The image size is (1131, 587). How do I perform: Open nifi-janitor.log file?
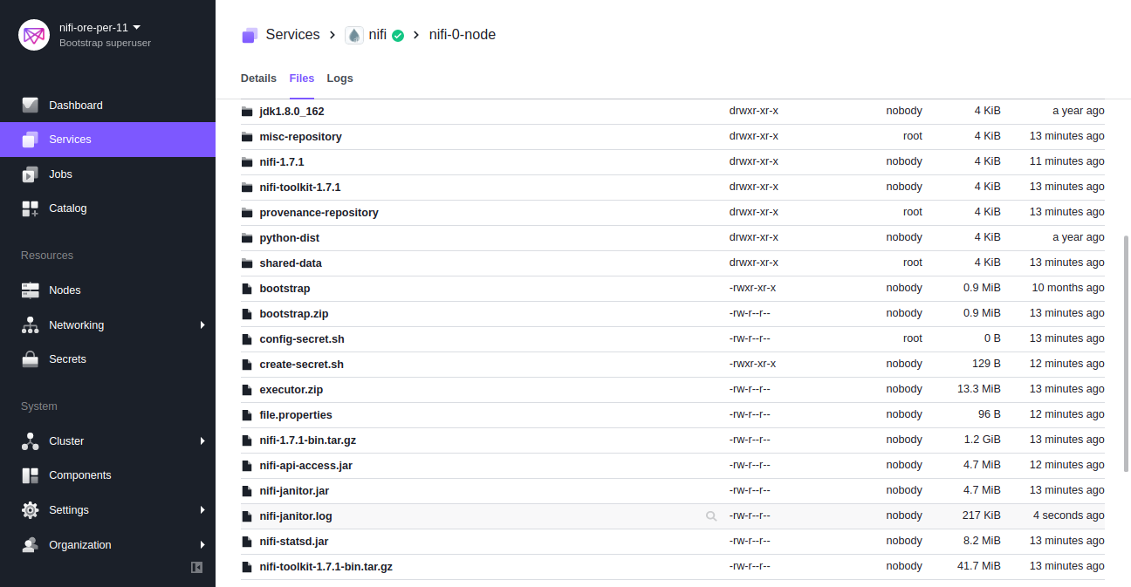tap(296, 516)
